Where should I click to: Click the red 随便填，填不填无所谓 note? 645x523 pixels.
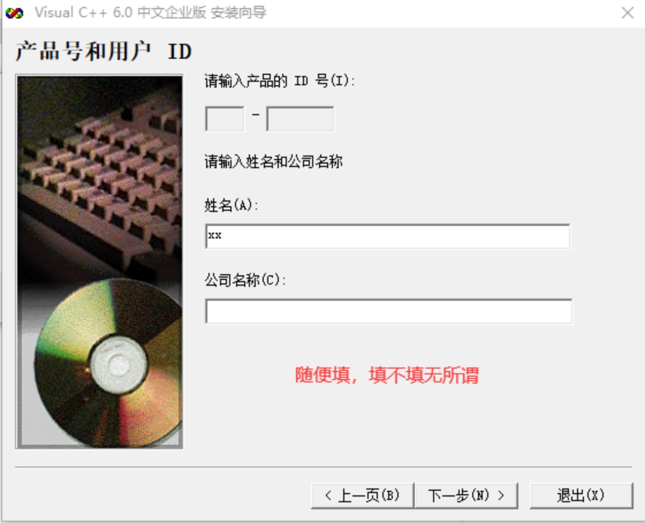(386, 376)
